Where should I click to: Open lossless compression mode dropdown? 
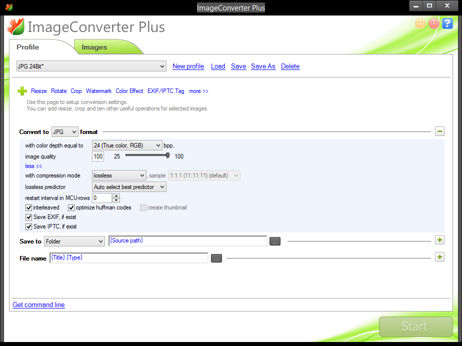click(x=119, y=175)
